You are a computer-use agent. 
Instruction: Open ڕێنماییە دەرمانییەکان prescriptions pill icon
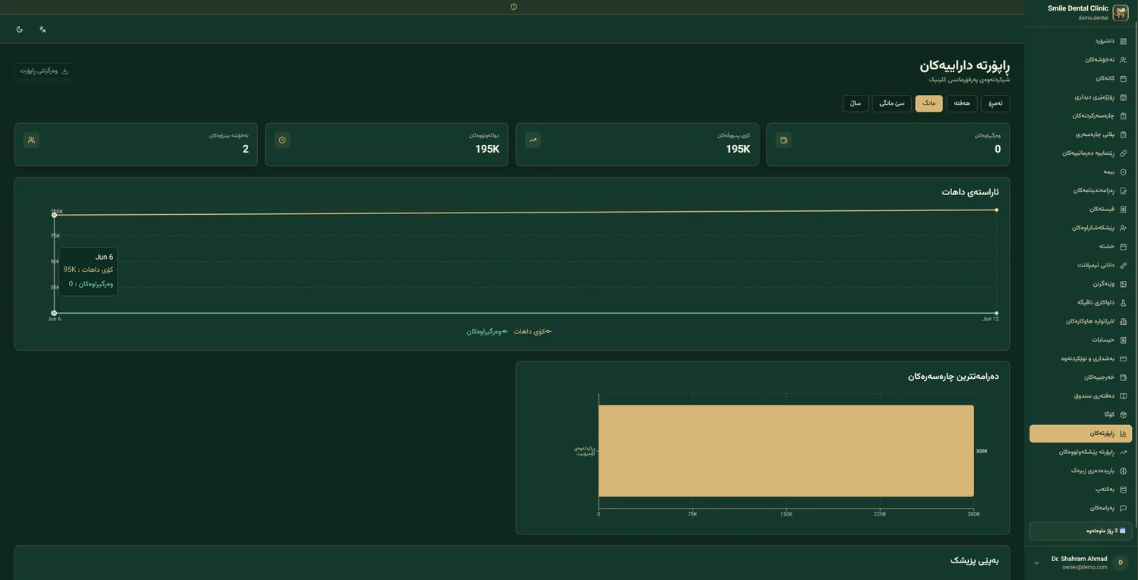pos(1124,153)
